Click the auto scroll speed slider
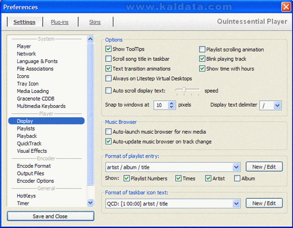Screen dimensions: 293x228 tap(187, 91)
